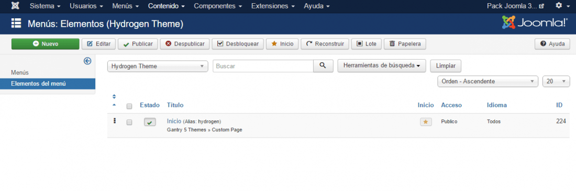Click the green Nuevo button
Viewport: 576px width, 191px height.
point(45,44)
